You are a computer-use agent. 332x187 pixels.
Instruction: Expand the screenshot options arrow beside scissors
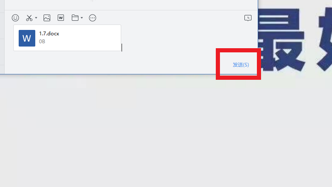coord(36,18)
